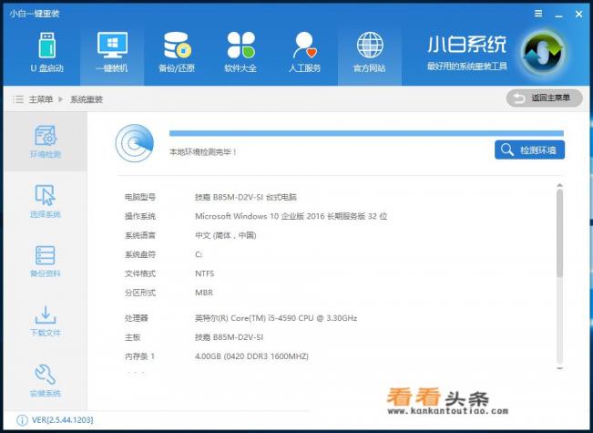Open the U盘启动 USB boot tool

click(x=46, y=53)
